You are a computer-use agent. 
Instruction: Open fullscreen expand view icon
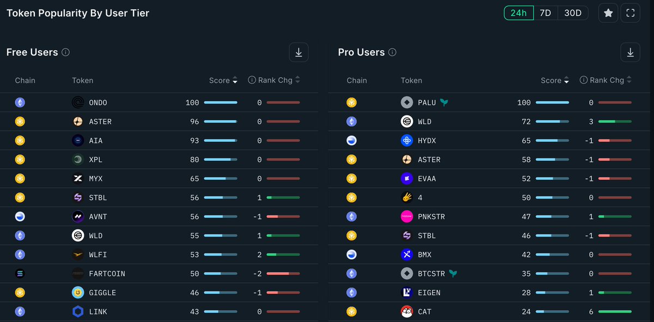(x=631, y=13)
